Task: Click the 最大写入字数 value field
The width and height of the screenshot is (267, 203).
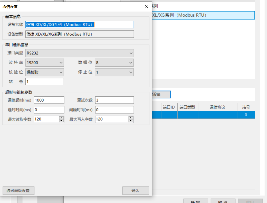Action: click(x=112, y=119)
